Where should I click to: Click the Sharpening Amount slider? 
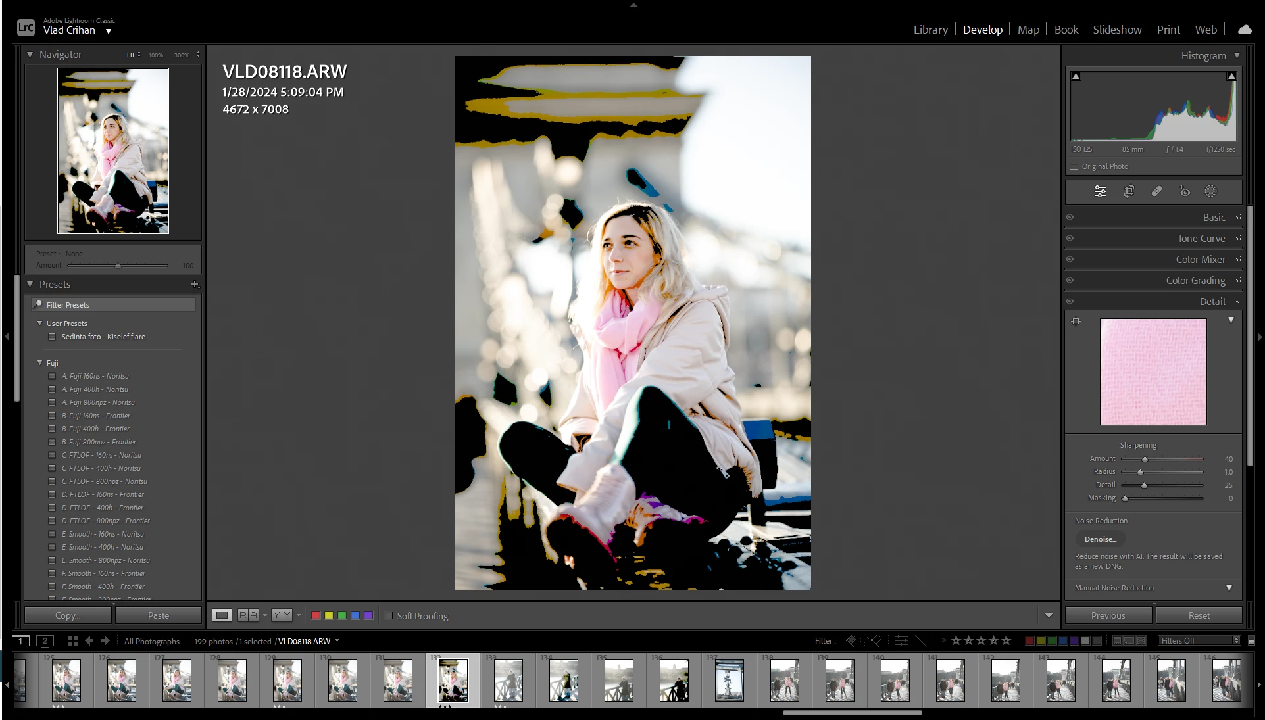click(x=1145, y=459)
